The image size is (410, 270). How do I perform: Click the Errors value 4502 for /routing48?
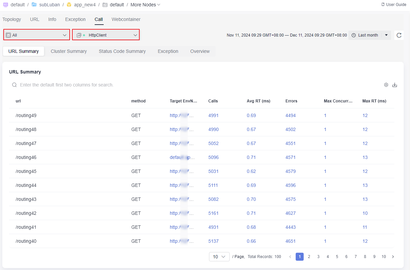click(x=291, y=129)
